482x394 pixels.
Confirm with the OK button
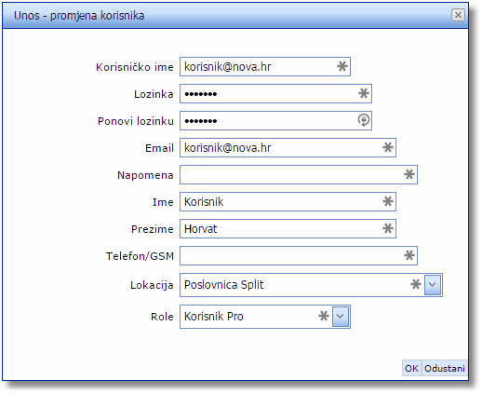pos(411,368)
